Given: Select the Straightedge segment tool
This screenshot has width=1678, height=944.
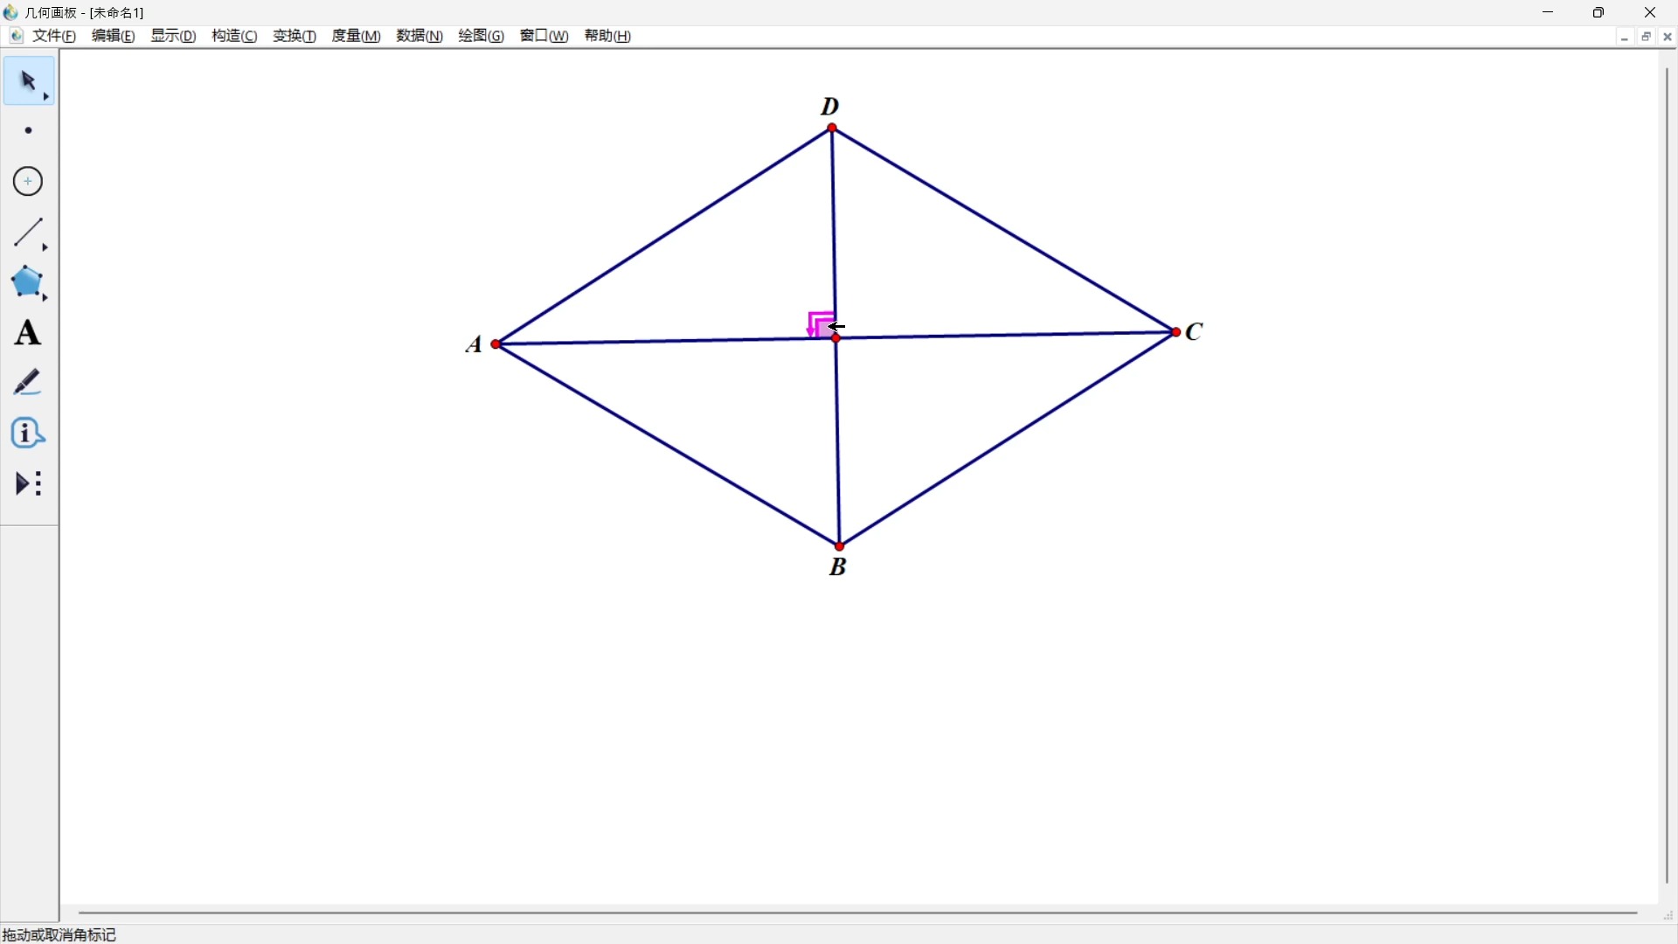Looking at the screenshot, I should coord(28,233).
